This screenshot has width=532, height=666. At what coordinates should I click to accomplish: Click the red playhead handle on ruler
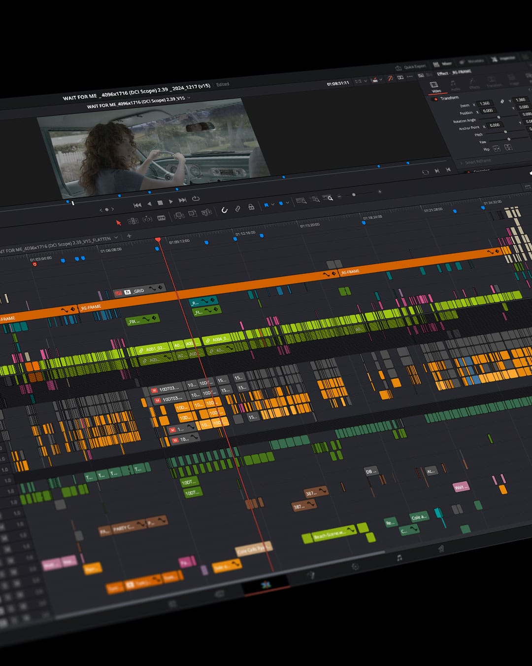158,239
